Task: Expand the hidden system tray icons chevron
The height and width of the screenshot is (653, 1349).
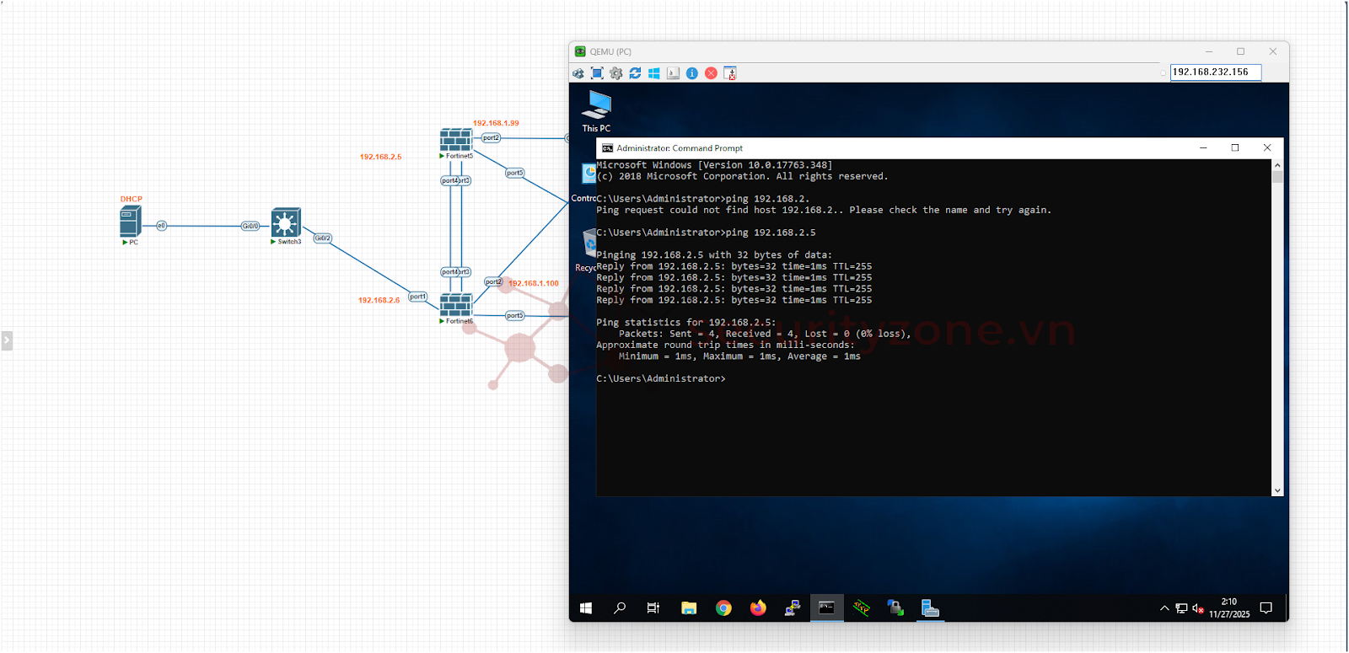Action: [x=1164, y=608]
